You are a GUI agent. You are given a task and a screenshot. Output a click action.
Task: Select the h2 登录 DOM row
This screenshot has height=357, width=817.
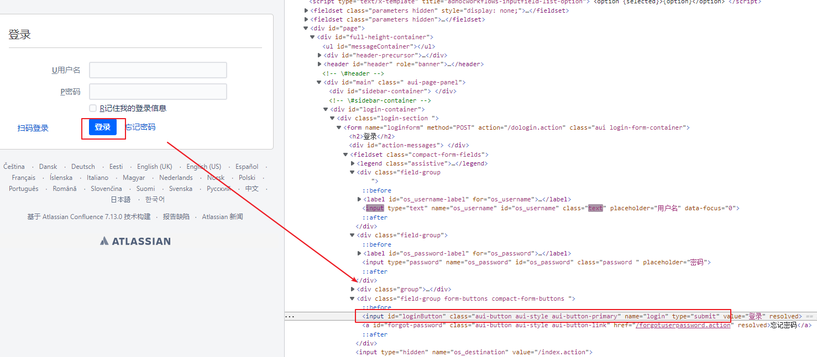[372, 136]
